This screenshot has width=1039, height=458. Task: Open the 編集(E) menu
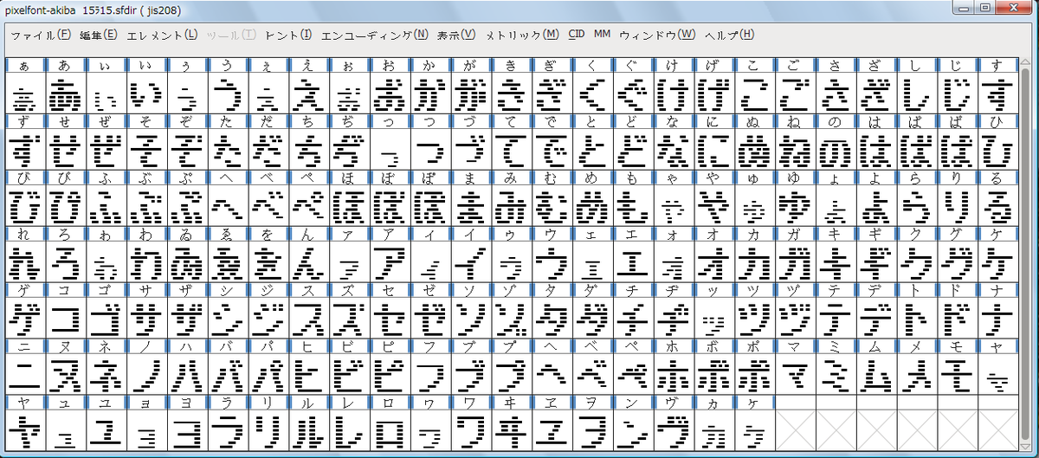click(98, 35)
